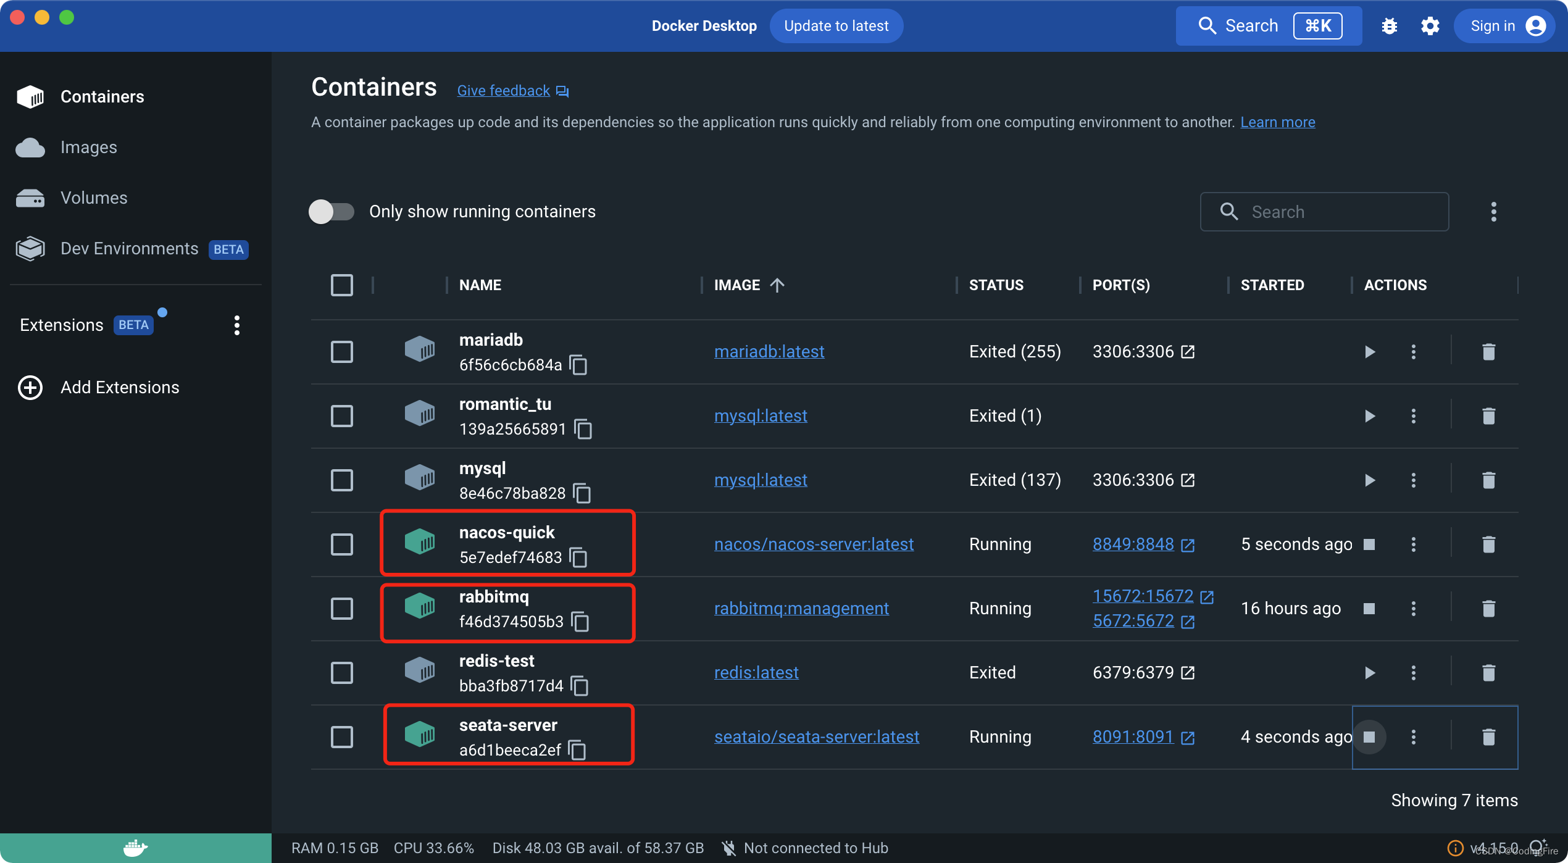
Task: Open the Extensions options menu
Action: 237,325
